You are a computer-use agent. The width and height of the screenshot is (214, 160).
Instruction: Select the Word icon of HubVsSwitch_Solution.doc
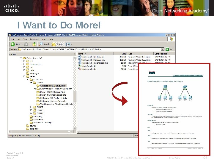click(x=79, y=57)
